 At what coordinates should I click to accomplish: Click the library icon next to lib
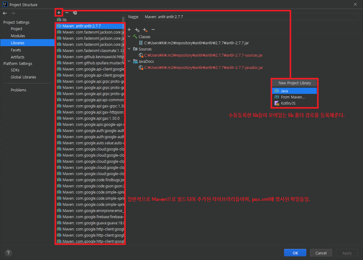tap(59, 20)
